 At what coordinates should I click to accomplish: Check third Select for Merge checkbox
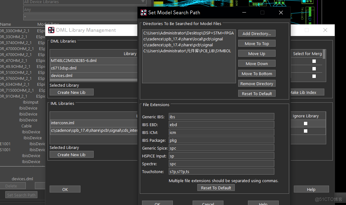(314, 76)
